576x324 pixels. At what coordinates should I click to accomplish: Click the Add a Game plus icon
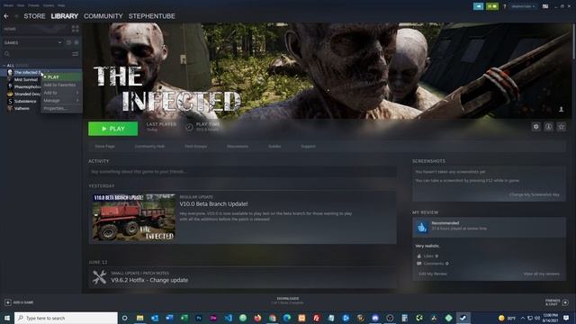click(8, 302)
